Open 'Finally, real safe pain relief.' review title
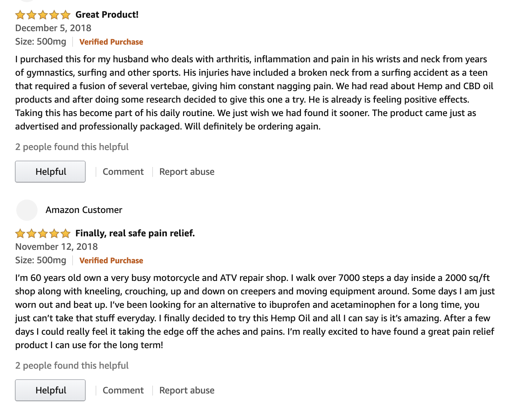Viewport: 519px width, 409px height. pyautogui.click(x=135, y=234)
